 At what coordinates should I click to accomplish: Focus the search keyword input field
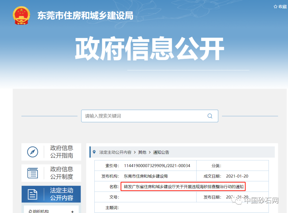click(x=144, y=116)
